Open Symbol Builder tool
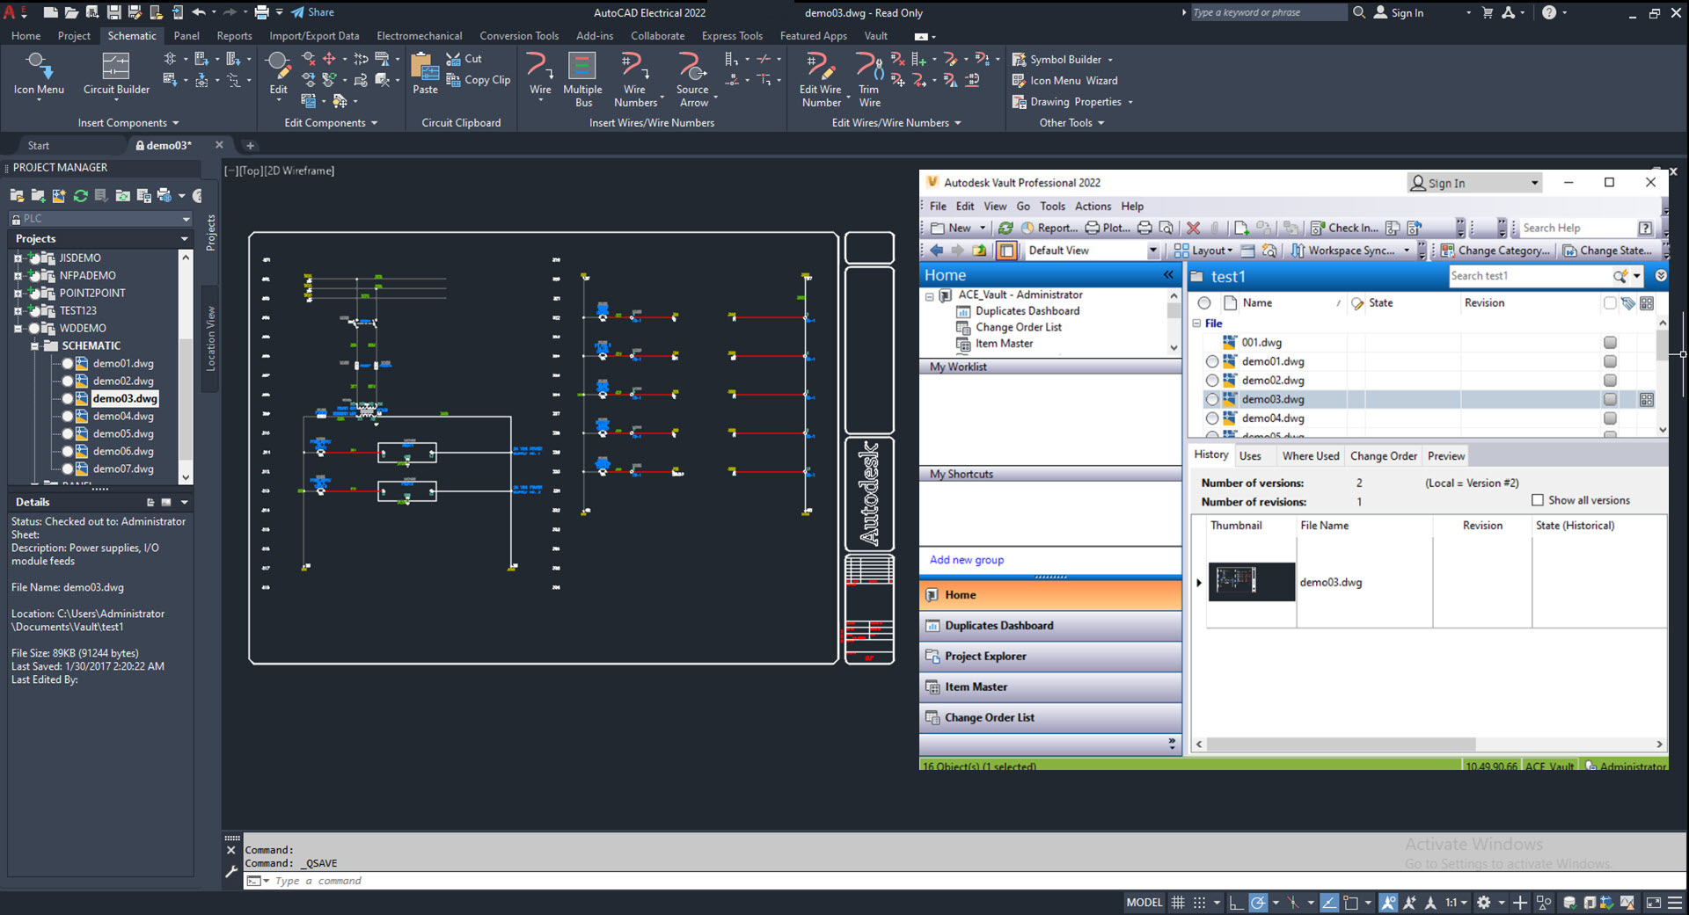1689x915 pixels. point(1064,60)
